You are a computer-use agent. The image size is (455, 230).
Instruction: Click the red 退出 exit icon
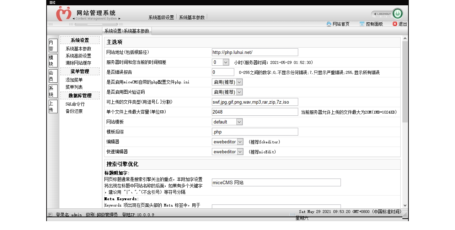pyautogui.click(x=395, y=24)
